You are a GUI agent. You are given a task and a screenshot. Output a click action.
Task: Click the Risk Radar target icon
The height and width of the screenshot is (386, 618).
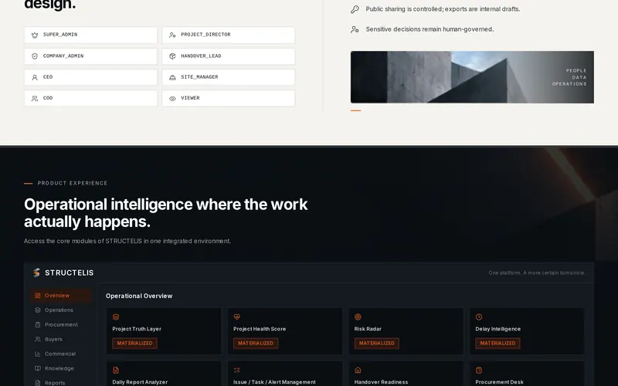358,317
